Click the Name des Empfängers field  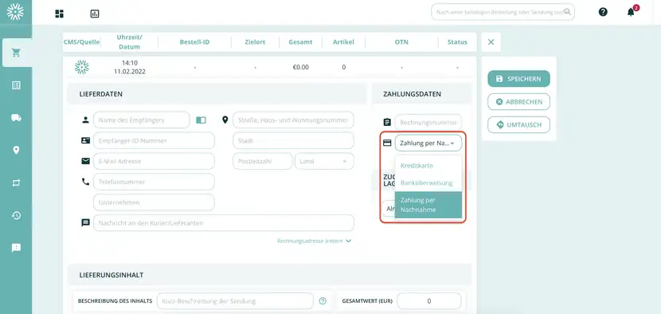pyautogui.click(x=141, y=120)
